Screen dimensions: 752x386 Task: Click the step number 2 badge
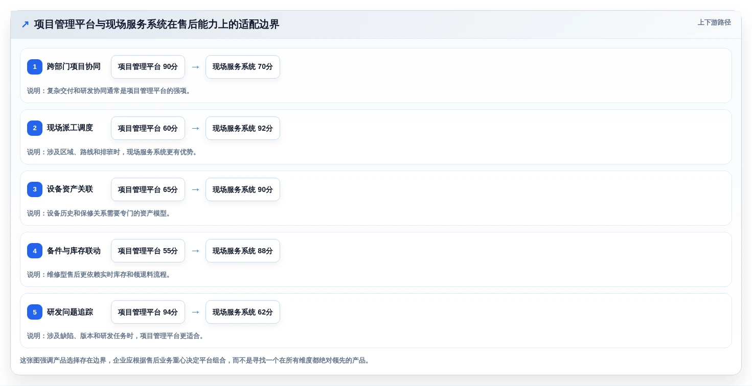pyautogui.click(x=35, y=128)
